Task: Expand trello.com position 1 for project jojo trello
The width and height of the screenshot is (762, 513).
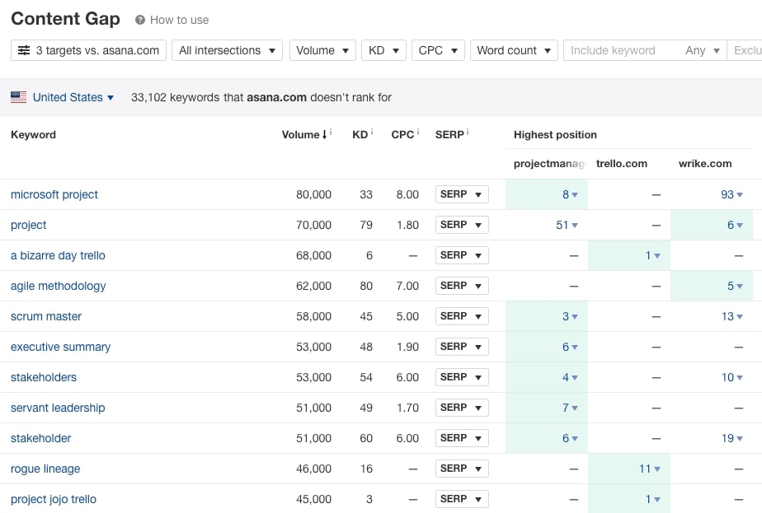Action: pyautogui.click(x=652, y=499)
